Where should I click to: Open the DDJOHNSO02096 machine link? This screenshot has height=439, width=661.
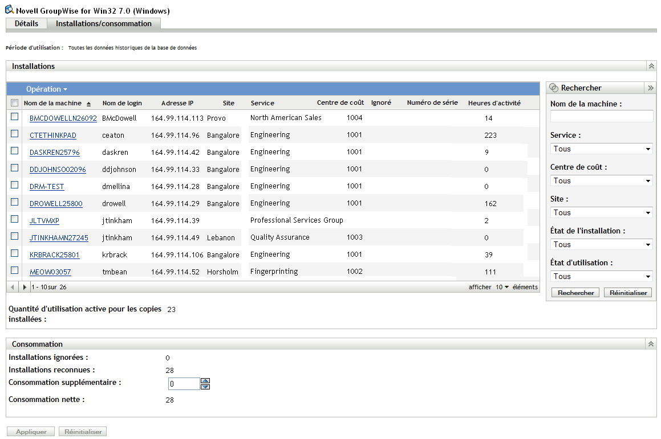(58, 170)
